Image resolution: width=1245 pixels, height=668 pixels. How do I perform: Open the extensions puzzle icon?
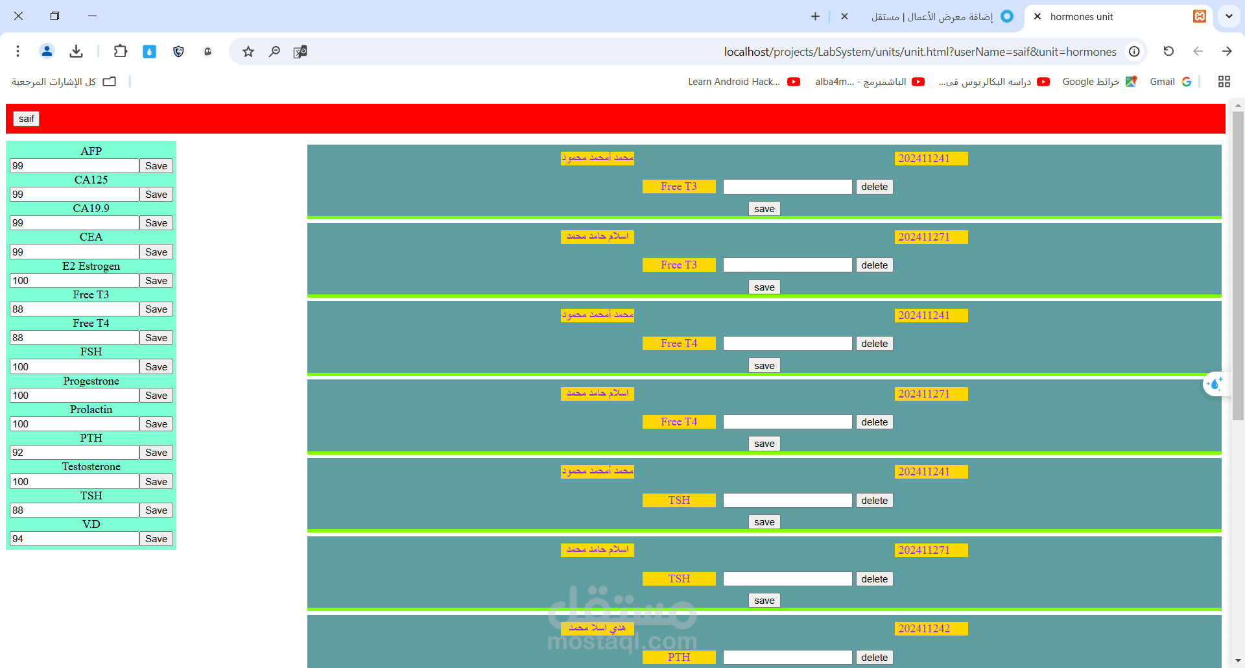tap(120, 51)
